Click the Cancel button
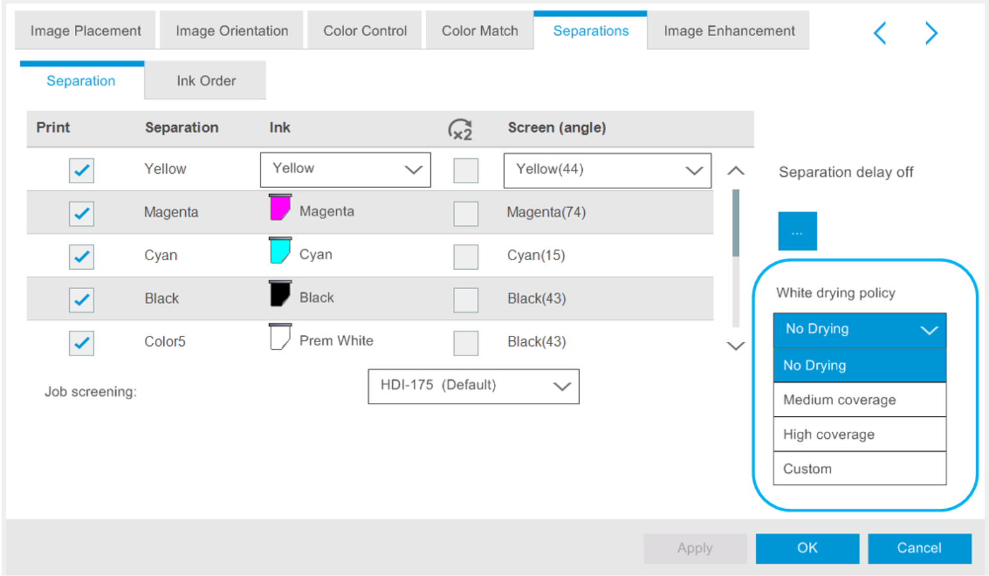Image resolution: width=989 pixels, height=576 pixels. pos(919,548)
